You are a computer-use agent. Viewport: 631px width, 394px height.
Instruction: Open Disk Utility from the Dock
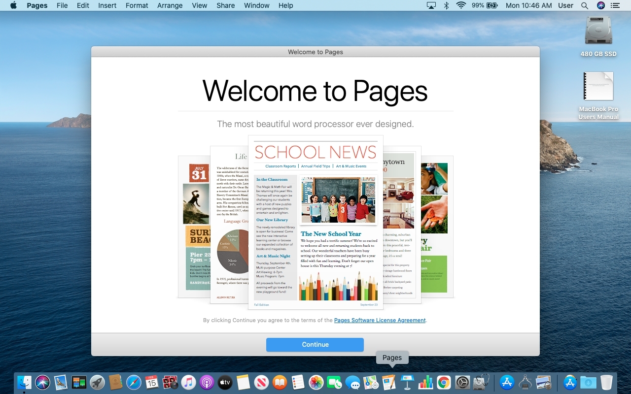click(x=480, y=382)
